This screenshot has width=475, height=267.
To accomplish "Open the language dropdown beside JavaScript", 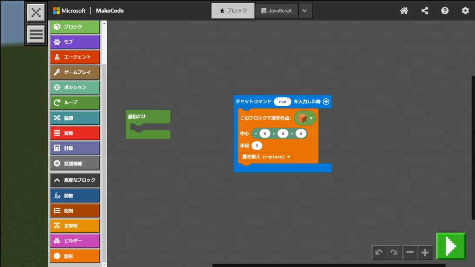I will [x=305, y=11].
